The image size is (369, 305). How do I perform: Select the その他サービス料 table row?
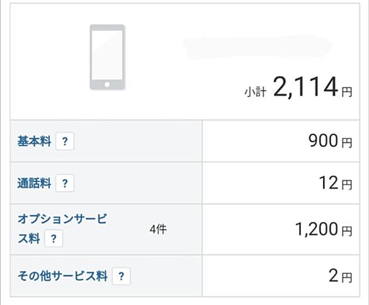[185, 276]
